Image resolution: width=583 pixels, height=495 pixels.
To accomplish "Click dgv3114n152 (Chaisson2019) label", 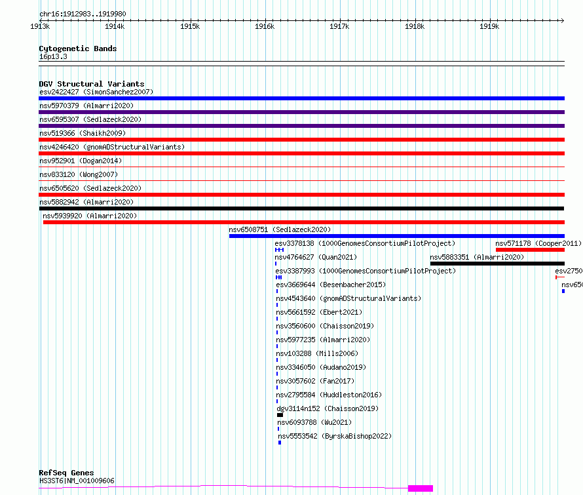I will 328,408.
